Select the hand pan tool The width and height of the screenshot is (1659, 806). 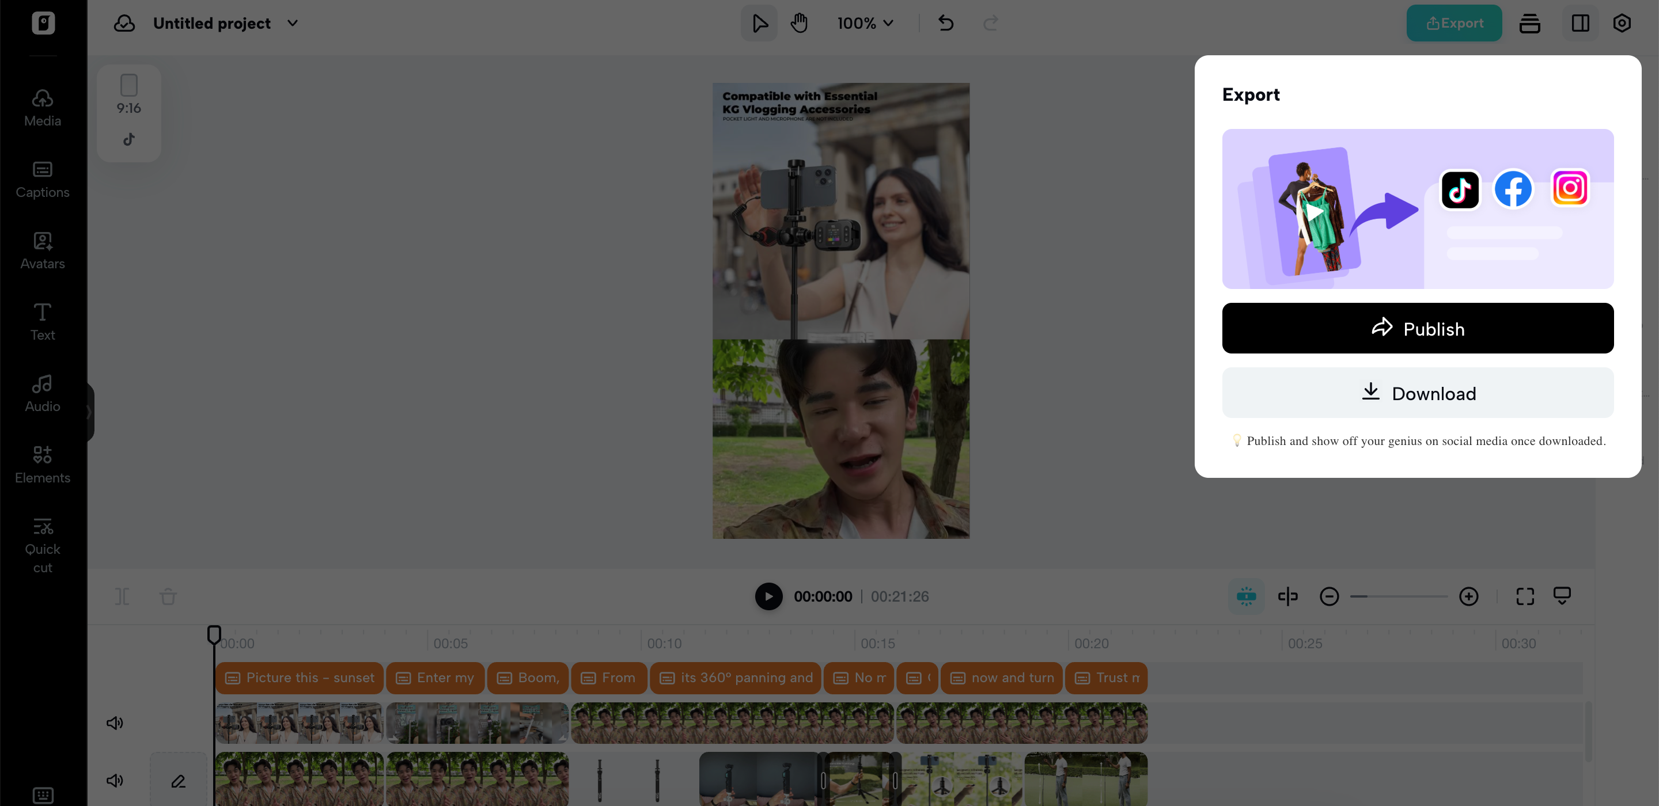tap(799, 23)
